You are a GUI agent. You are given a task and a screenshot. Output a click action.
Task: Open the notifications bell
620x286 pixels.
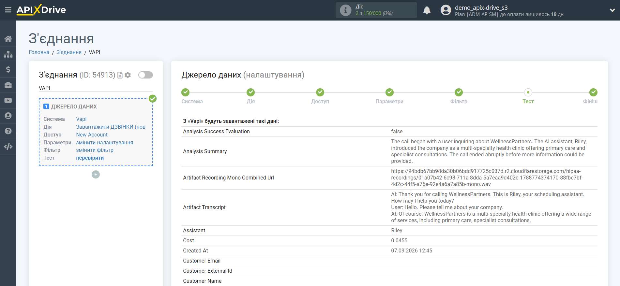click(x=427, y=10)
